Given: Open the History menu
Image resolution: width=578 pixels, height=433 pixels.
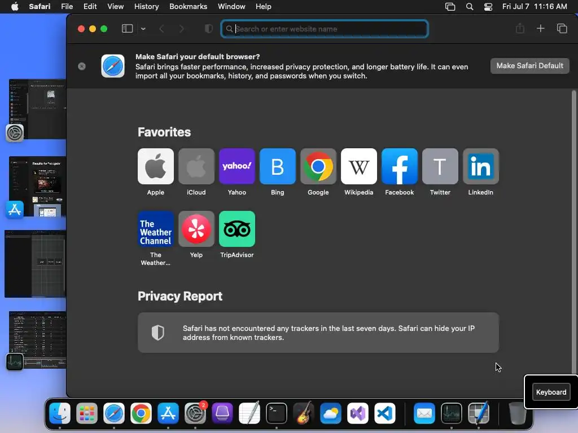Looking at the screenshot, I should point(146,7).
